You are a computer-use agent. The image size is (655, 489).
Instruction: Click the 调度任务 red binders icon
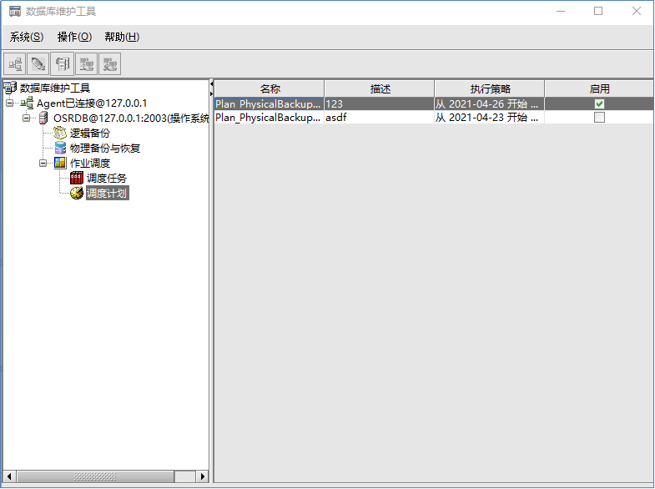77,178
